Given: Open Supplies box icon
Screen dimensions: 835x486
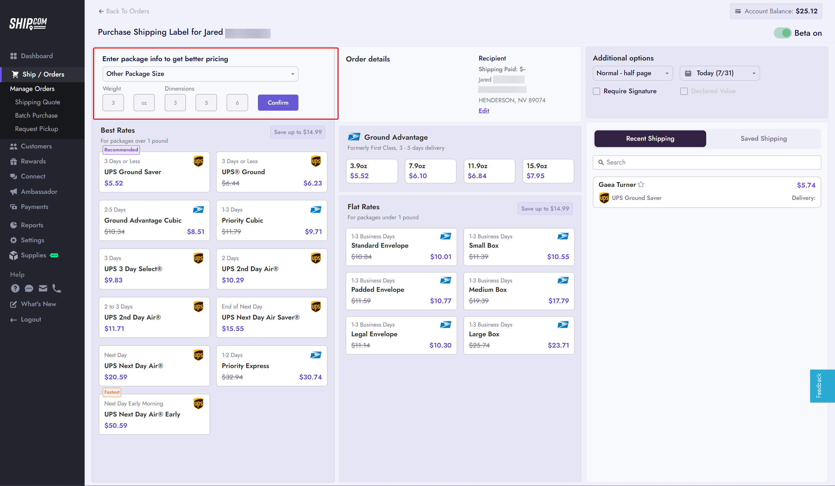Looking at the screenshot, I should pyautogui.click(x=13, y=255).
